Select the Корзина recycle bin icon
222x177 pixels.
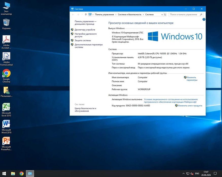(6, 24)
